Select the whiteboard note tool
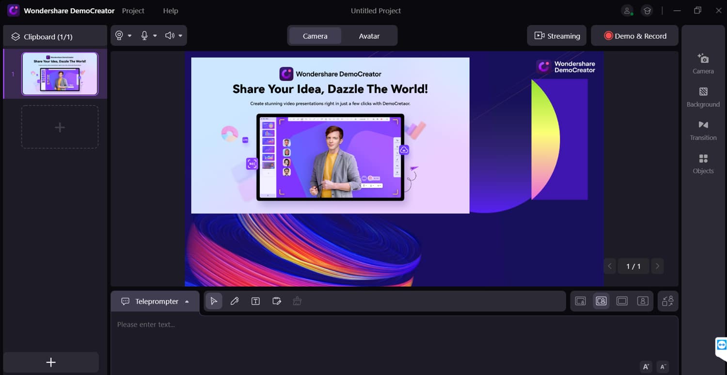727x375 pixels. [277, 301]
